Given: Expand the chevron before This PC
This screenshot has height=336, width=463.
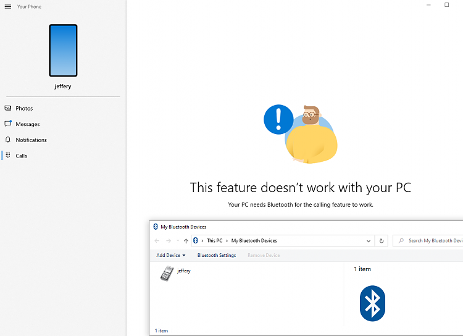Looking at the screenshot, I should tap(202, 241).
